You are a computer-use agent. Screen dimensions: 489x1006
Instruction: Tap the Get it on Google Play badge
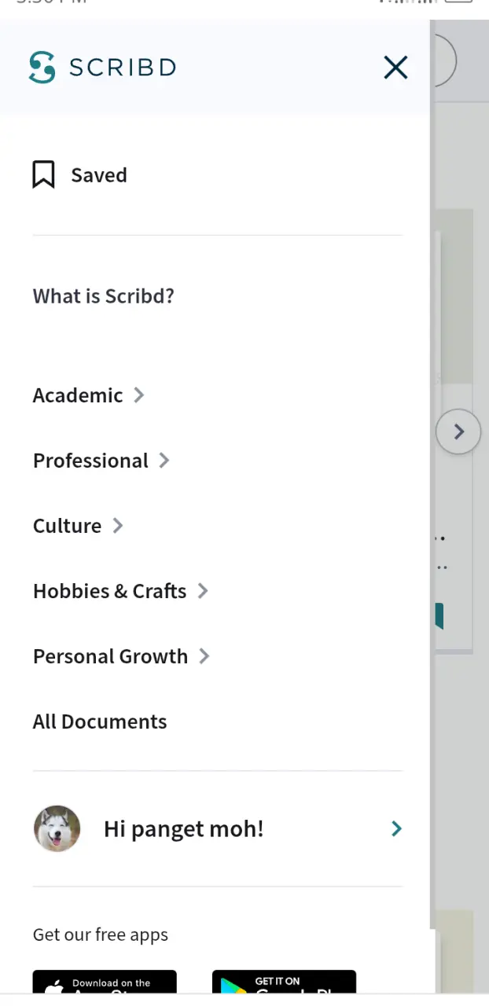click(284, 982)
